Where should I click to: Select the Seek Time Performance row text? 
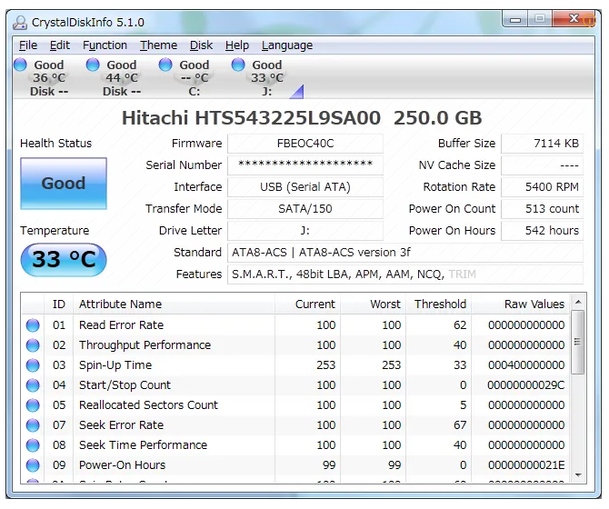(x=143, y=445)
